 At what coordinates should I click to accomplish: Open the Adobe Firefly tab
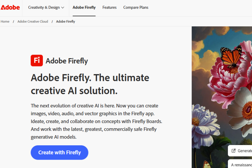click(84, 7)
